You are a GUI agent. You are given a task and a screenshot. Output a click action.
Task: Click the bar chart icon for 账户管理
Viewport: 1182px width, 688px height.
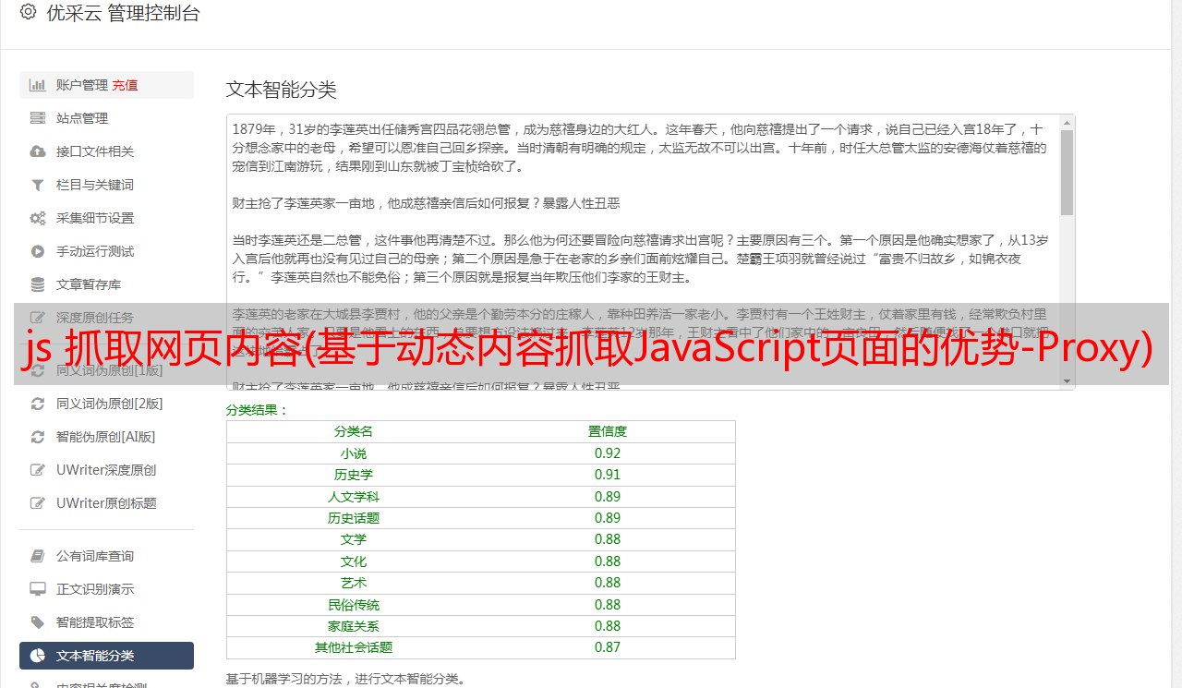[38, 85]
